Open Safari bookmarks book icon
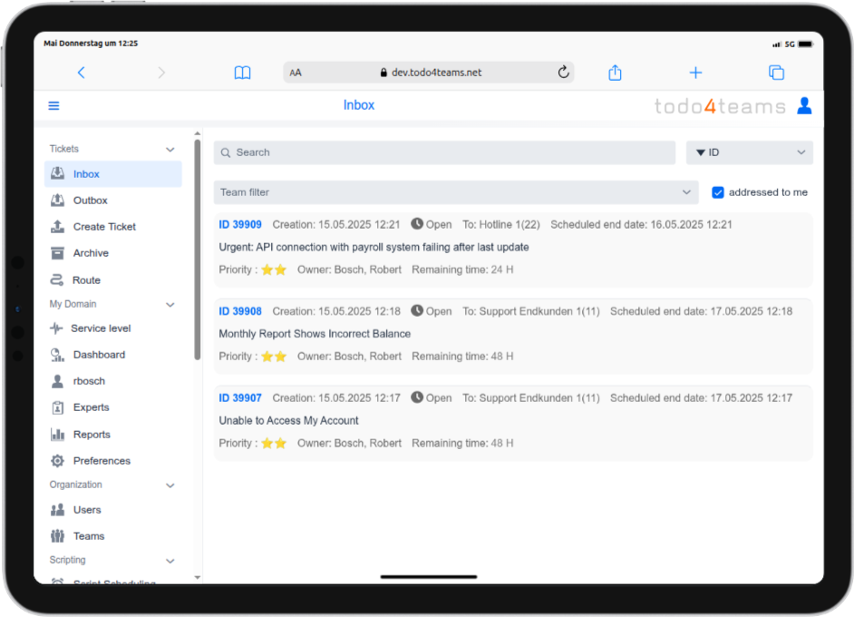The image size is (854, 617). pos(242,73)
